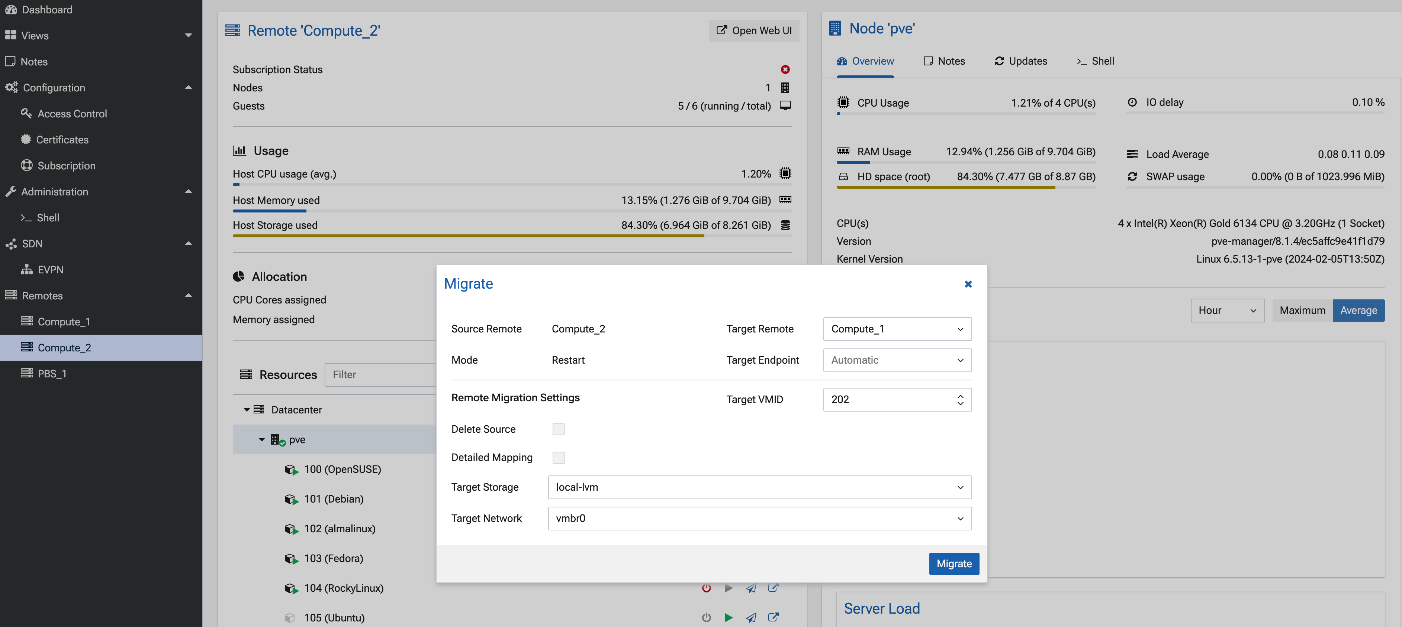This screenshot has height=627, width=1402.
Task: Click the Target VMID stepper arrows
Action: point(960,400)
